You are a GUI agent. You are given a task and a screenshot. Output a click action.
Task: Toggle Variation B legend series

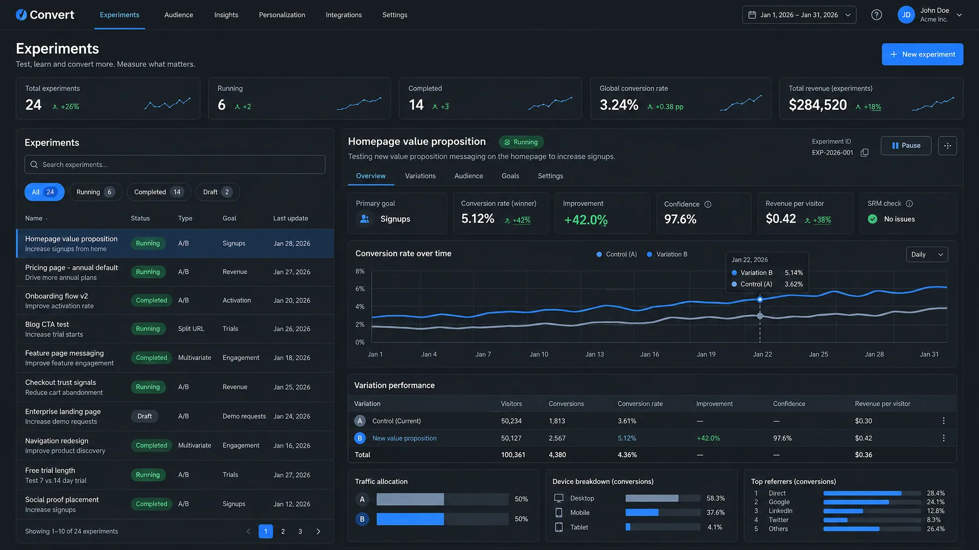667,254
